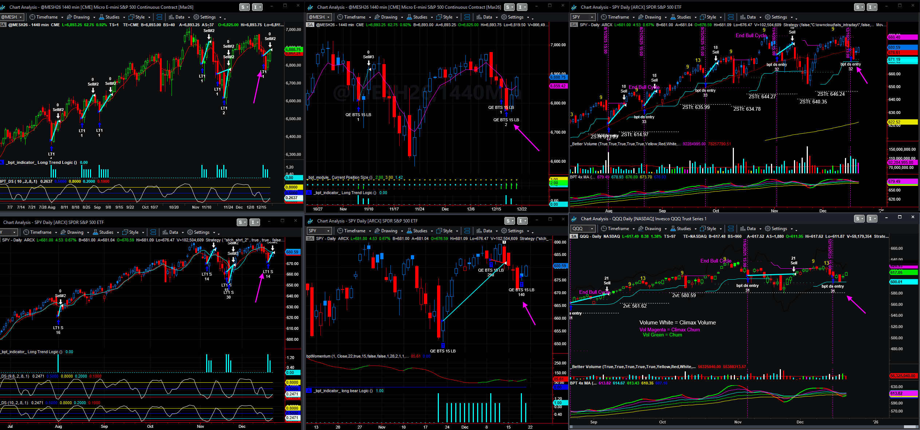This screenshot has height=430, width=920.
Task: Click Data bars icon in the QQQ chart
Action: tap(743, 229)
